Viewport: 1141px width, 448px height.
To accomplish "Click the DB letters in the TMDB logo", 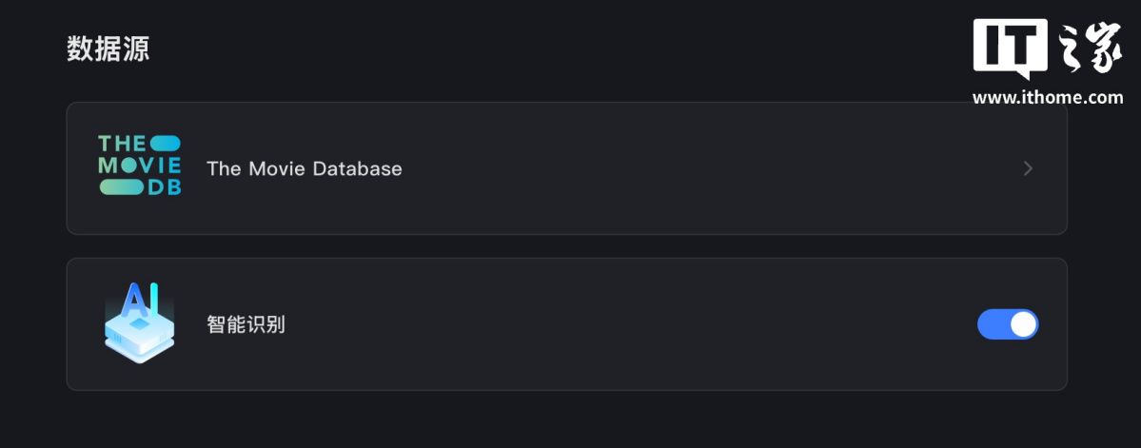I will (x=164, y=186).
